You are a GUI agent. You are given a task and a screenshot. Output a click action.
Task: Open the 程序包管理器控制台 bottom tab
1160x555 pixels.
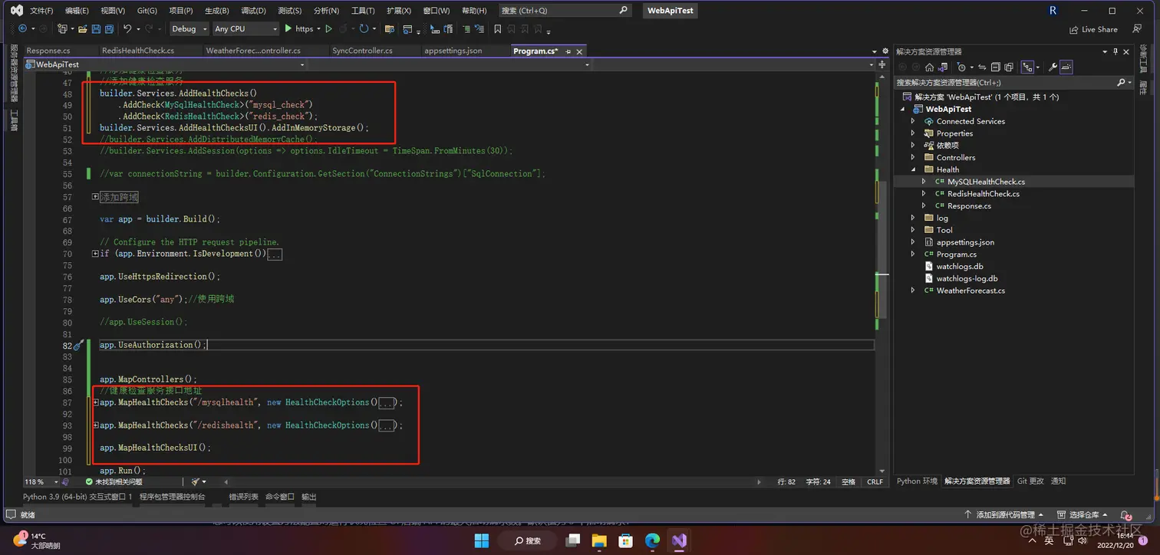(x=173, y=497)
